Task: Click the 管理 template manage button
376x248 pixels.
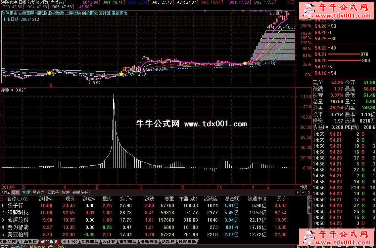Action: [x=26, y=192]
